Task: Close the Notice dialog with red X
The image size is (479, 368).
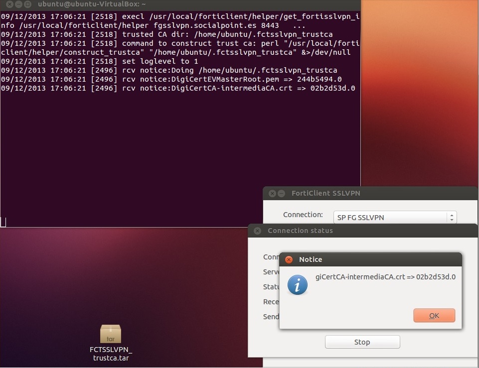Action: pyautogui.click(x=289, y=259)
